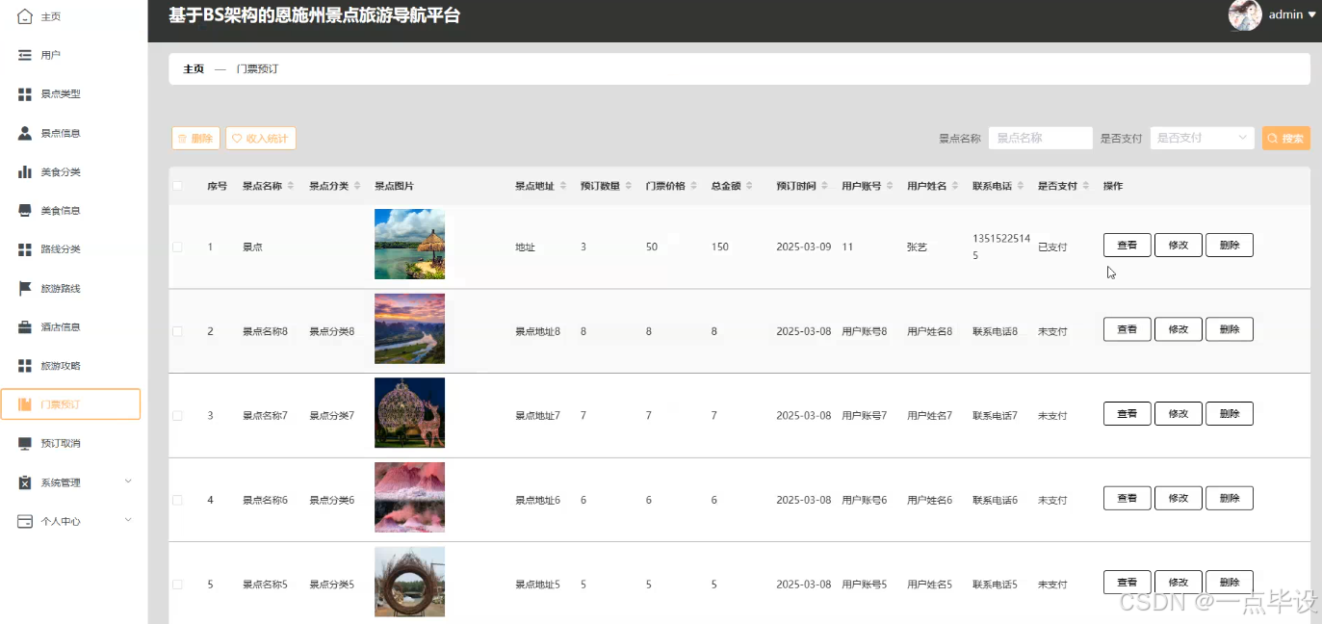The image size is (1322, 624).
Task: Check the select-all checkbox in table header
Action: (x=177, y=185)
